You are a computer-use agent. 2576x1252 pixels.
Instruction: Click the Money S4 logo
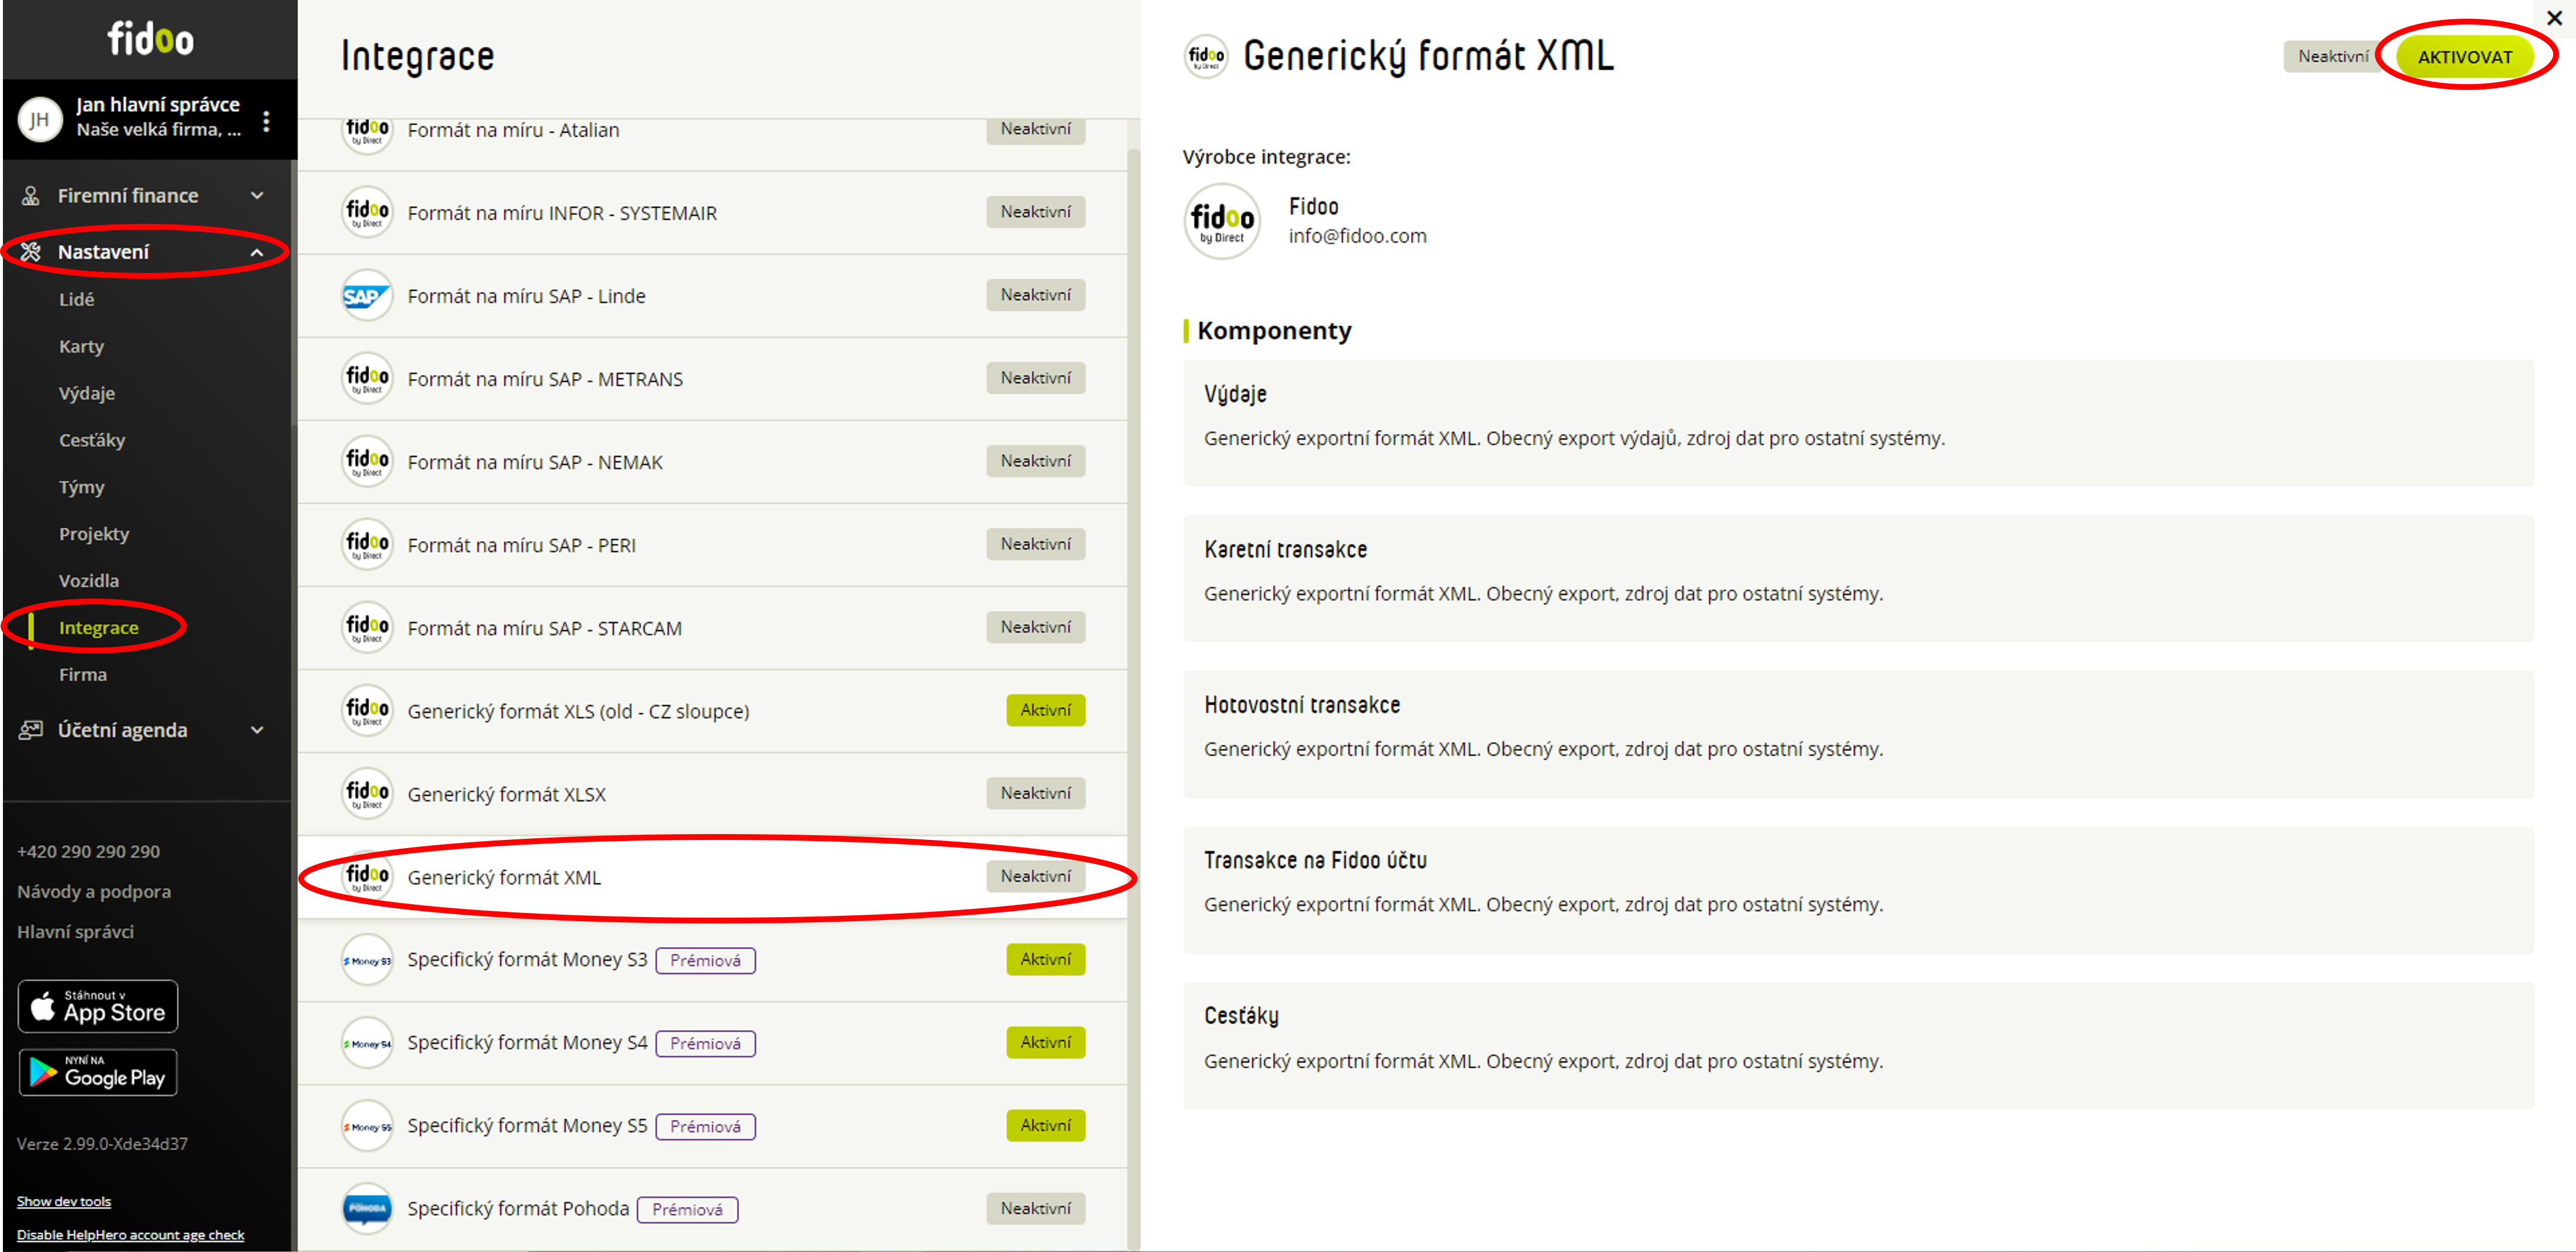tap(367, 1043)
